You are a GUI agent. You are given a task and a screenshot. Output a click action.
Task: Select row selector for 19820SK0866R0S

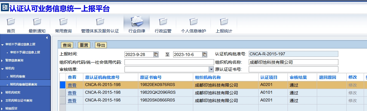coord(62,100)
